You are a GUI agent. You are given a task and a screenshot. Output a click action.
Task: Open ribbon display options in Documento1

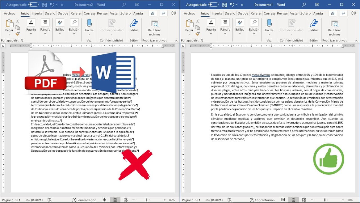click(x=318, y=5)
